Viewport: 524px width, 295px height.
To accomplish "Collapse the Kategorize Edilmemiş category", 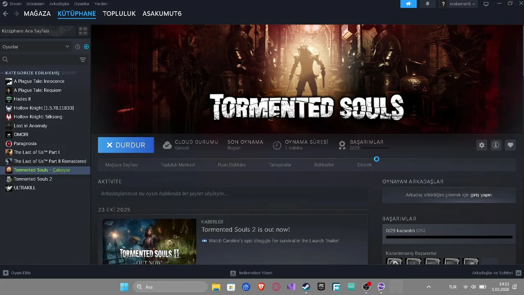I will pyautogui.click(x=32, y=73).
